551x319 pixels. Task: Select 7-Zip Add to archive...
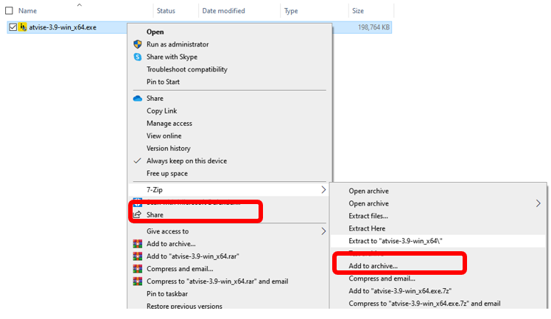[x=373, y=266]
